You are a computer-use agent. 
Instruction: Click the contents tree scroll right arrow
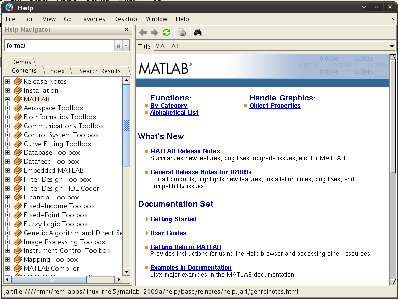[118, 280]
